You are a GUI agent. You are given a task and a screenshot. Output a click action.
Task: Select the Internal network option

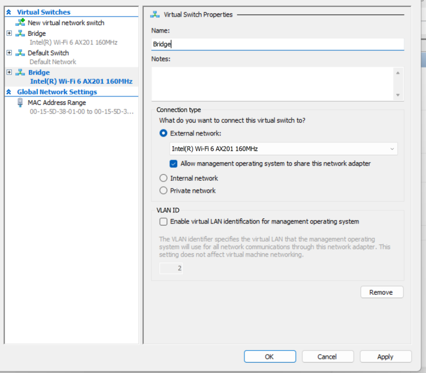[163, 178]
